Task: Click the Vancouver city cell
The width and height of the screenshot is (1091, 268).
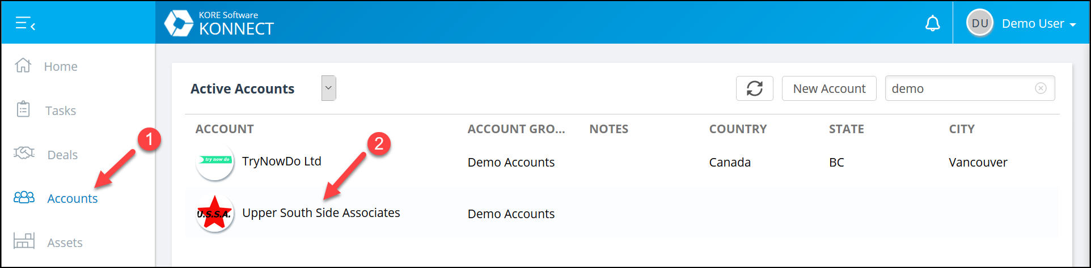Action: tap(978, 163)
